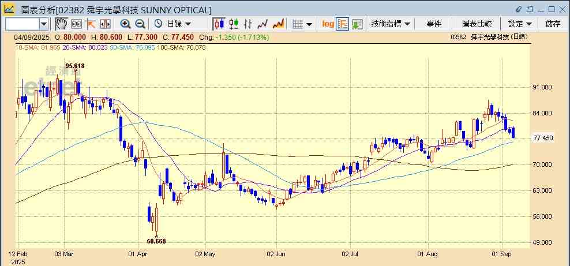Open the stock code combo box arrow
The image size is (570, 266).
[x=44, y=24]
